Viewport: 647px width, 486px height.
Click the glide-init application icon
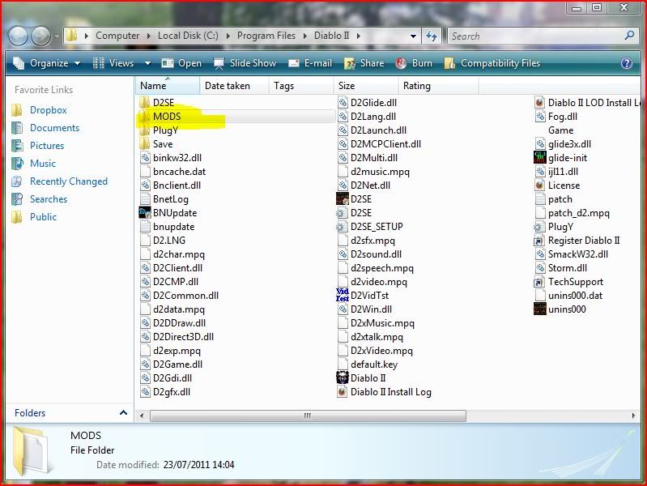540,158
